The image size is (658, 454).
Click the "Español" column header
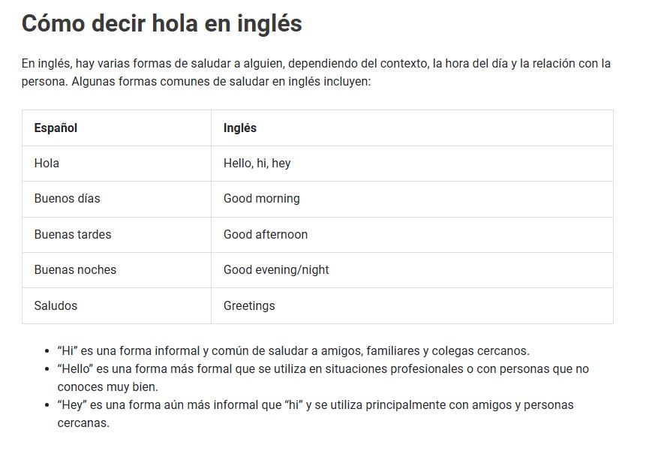coord(56,128)
